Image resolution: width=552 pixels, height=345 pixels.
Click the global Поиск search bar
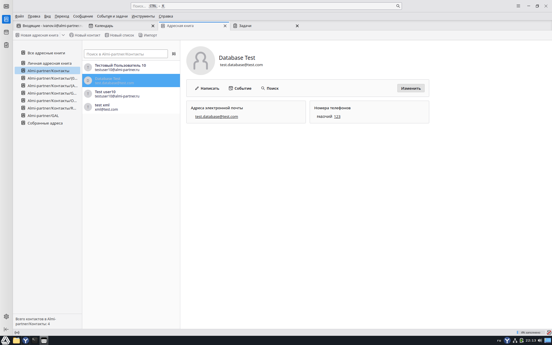pos(266,6)
